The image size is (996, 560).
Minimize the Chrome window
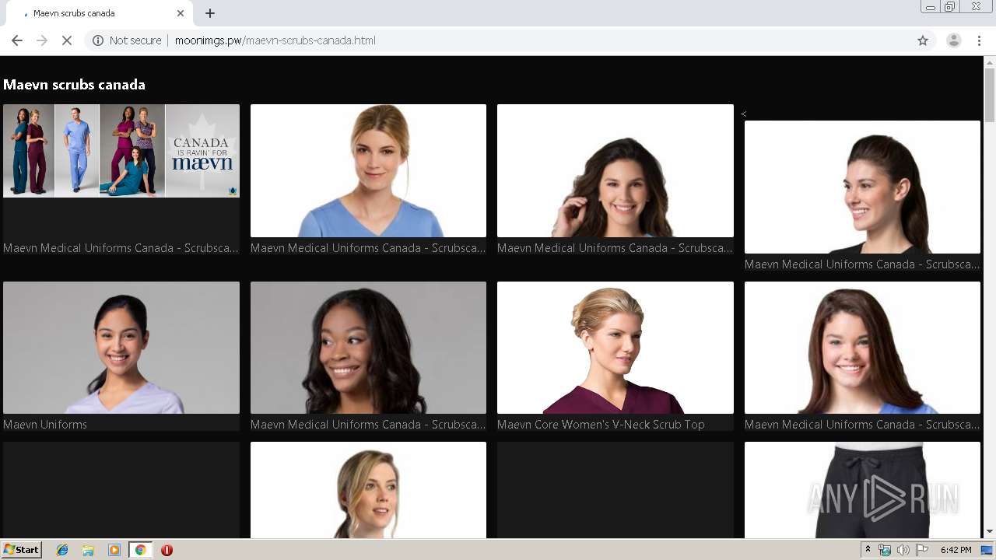(930, 7)
